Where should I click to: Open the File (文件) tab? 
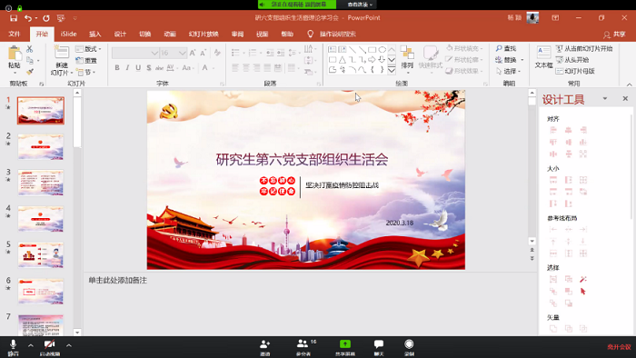click(x=15, y=34)
